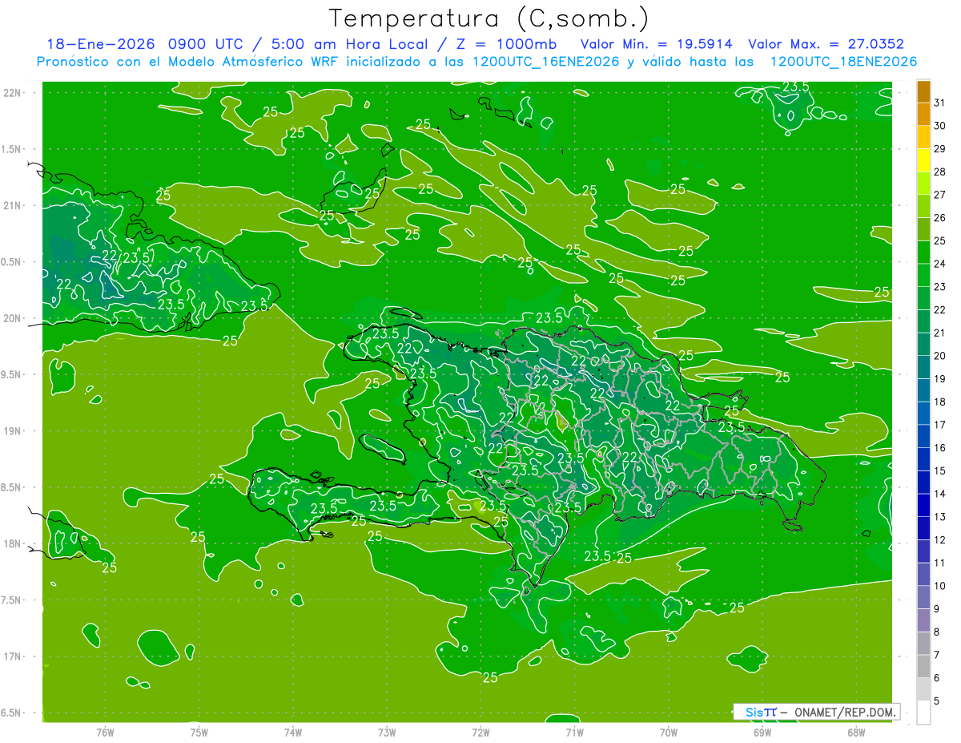Click the chart title 'Temperatura (C,somb.)'

pos(489,18)
